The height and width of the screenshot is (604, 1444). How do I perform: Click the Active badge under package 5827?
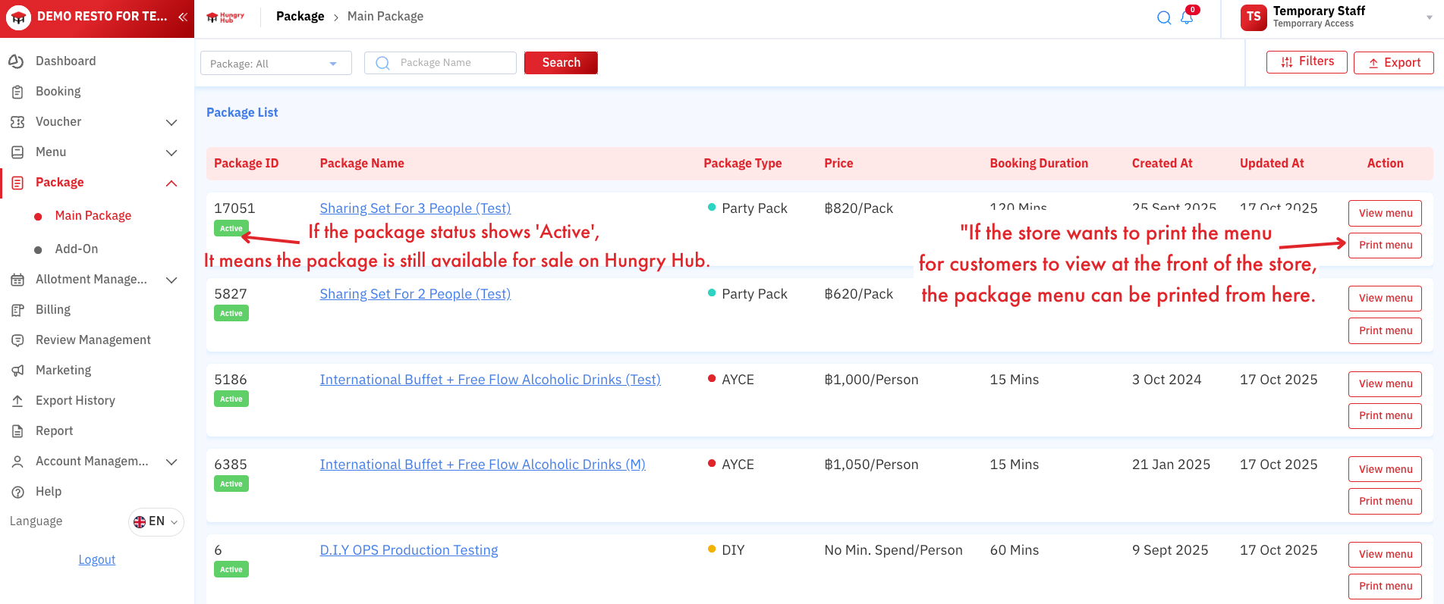click(x=231, y=314)
